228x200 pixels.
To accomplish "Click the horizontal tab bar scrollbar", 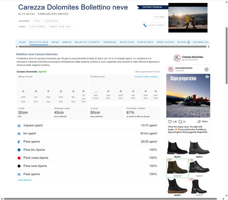I will 112,47.
